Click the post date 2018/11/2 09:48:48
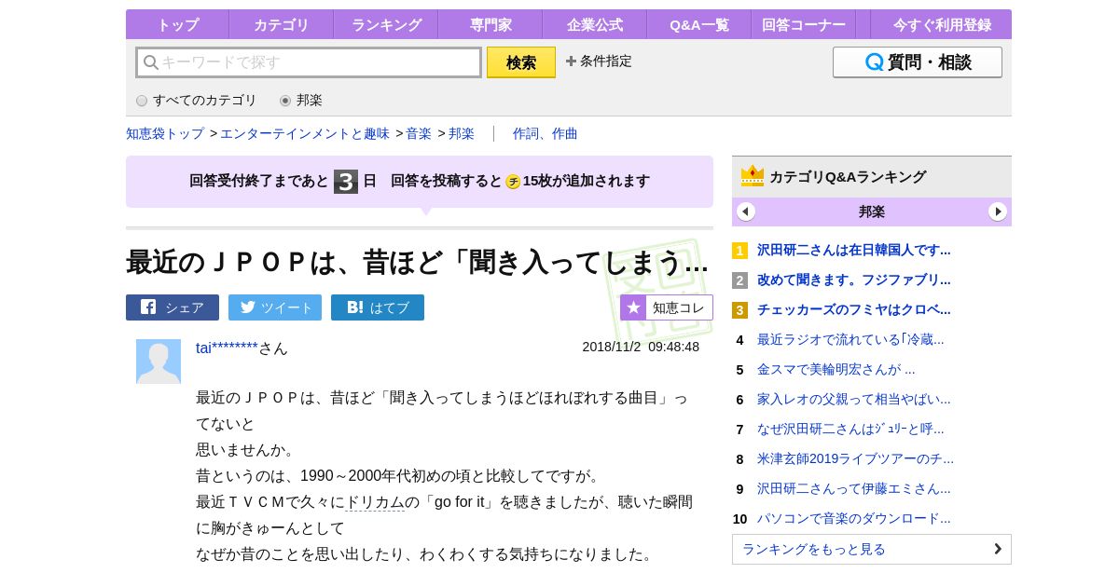Image resolution: width=1119 pixels, height=587 pixels. (x=641, y=347)
